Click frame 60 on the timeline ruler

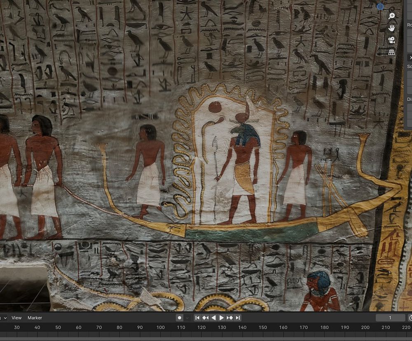coord(79,327)
